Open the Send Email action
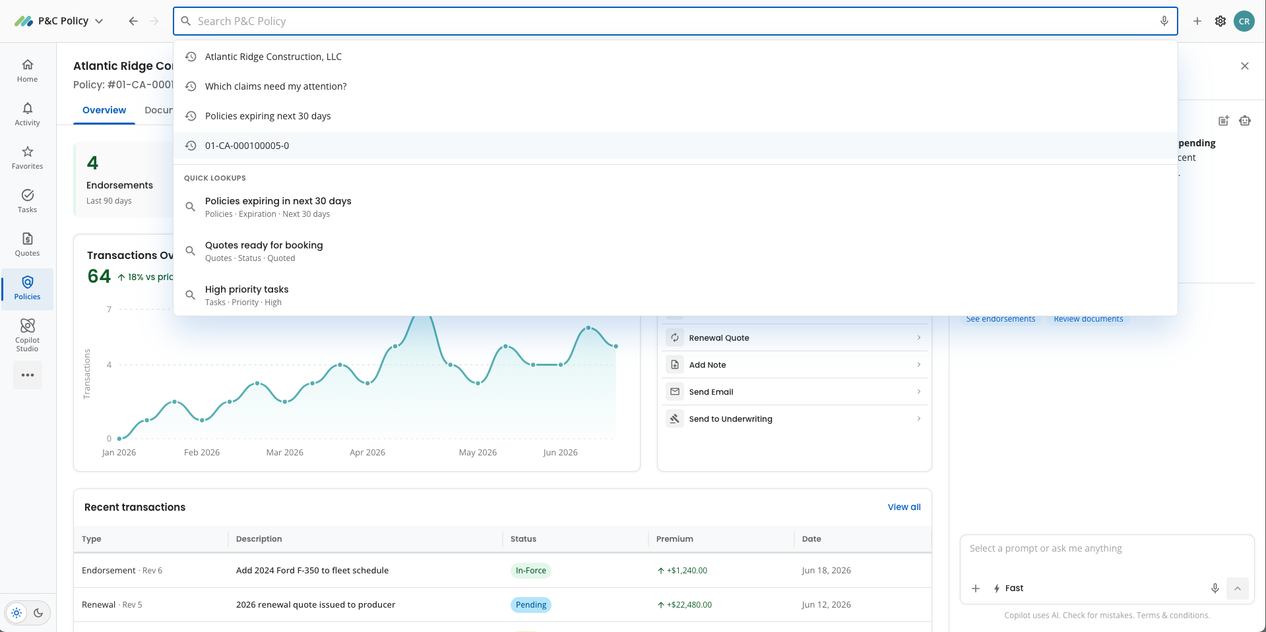Viewport: 1266px width, 632px height. point(794,391)
